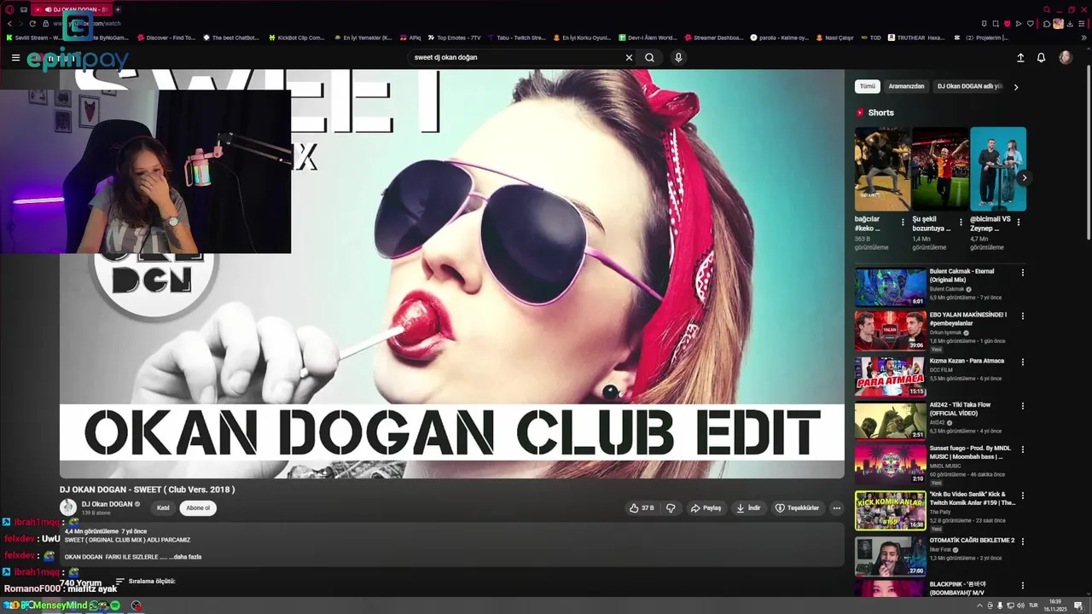Open options for @bicimali VS Zeynep Short
Viewport: 1092px width, 614px height.
tap(1019, 222)
